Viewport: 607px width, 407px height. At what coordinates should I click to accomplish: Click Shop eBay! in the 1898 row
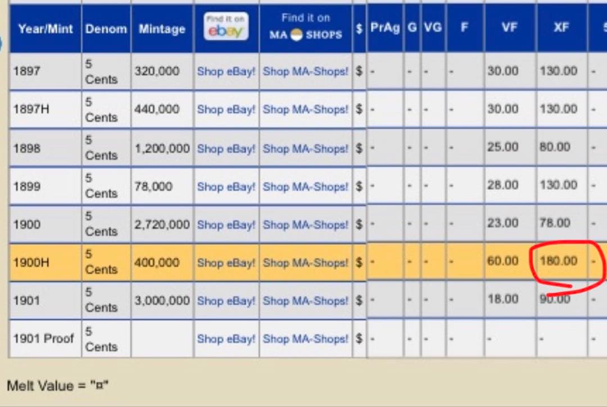pyautogui.click(x=226, y=148)
